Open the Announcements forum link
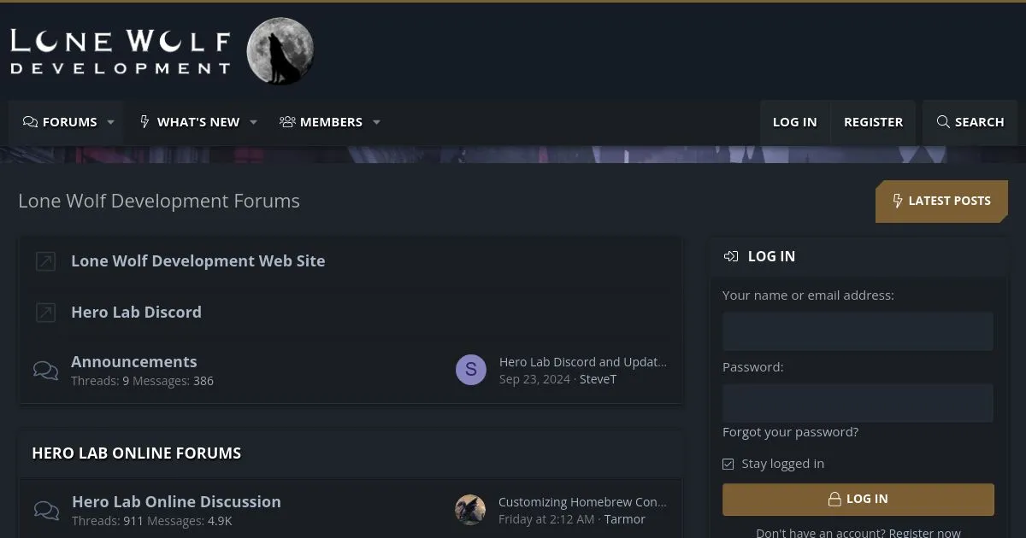This screenshot has height=538, width=1026. click(133, 361)
